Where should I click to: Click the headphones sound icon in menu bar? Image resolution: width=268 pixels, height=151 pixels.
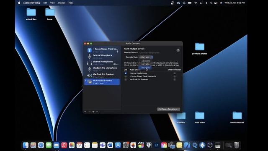[x=201, y=3]
